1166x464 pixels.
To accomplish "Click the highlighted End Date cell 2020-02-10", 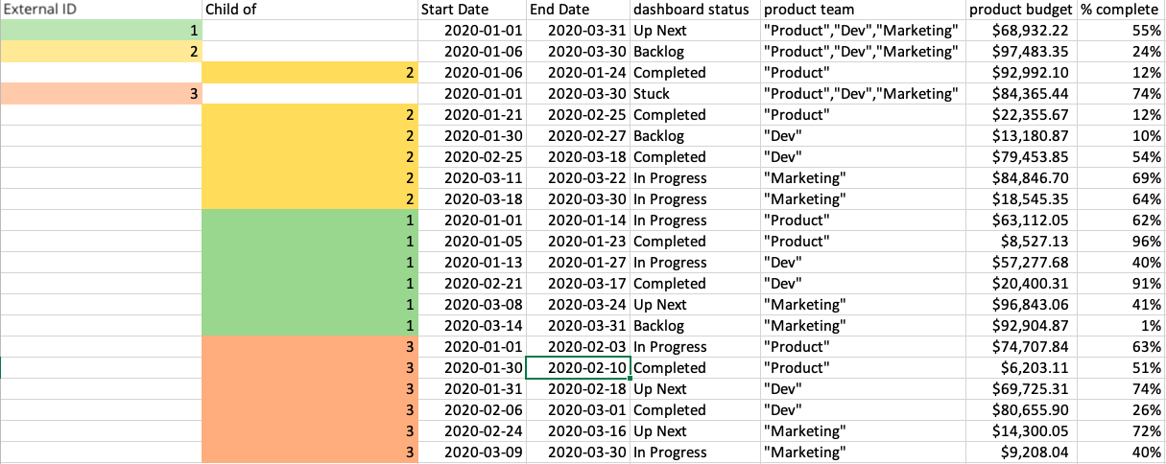I will click(x=578, y=368).
